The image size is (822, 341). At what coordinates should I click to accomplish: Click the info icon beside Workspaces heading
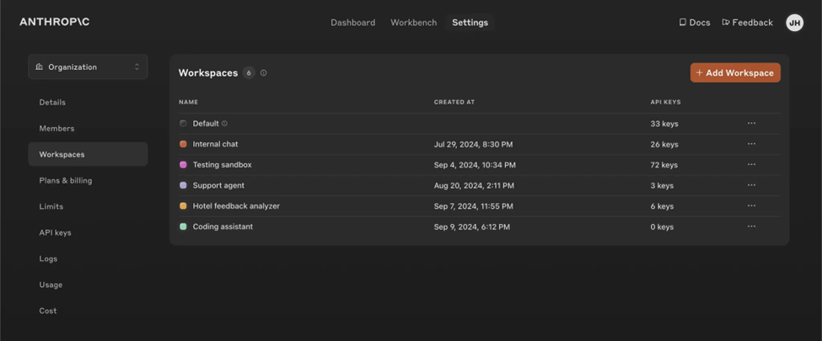tap(264, 73)
